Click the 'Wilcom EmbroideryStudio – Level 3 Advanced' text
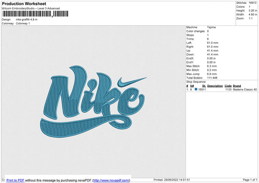The width and height of the screenshot is (259, 183). 31,9
